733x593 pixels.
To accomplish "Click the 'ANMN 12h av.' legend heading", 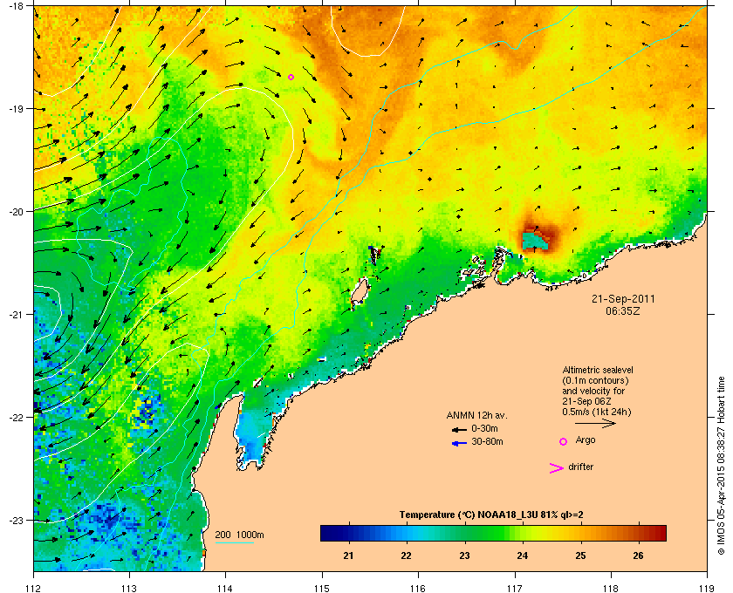I will 476,415.
